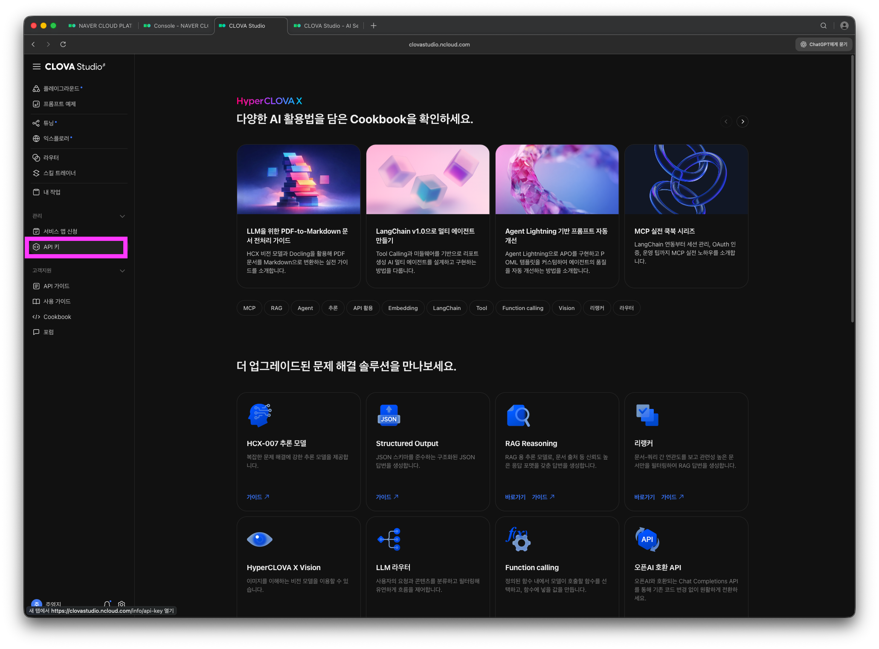Collapse the 고객지원 section chevron
Screen dimensions: 879x649
click(x=122, y=271)
